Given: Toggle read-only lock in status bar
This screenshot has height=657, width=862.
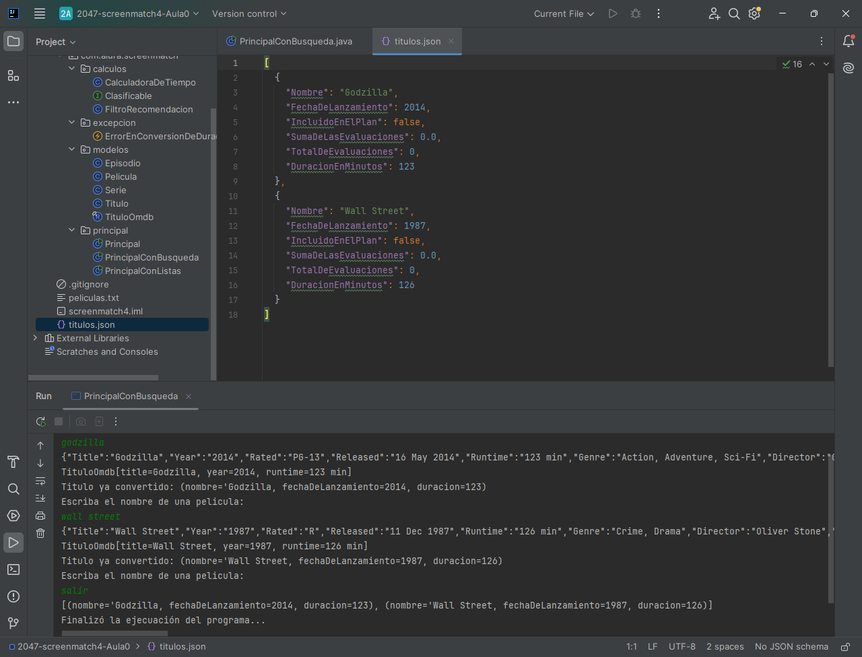Looking at the screenshot, I should (x=845, y=647).
